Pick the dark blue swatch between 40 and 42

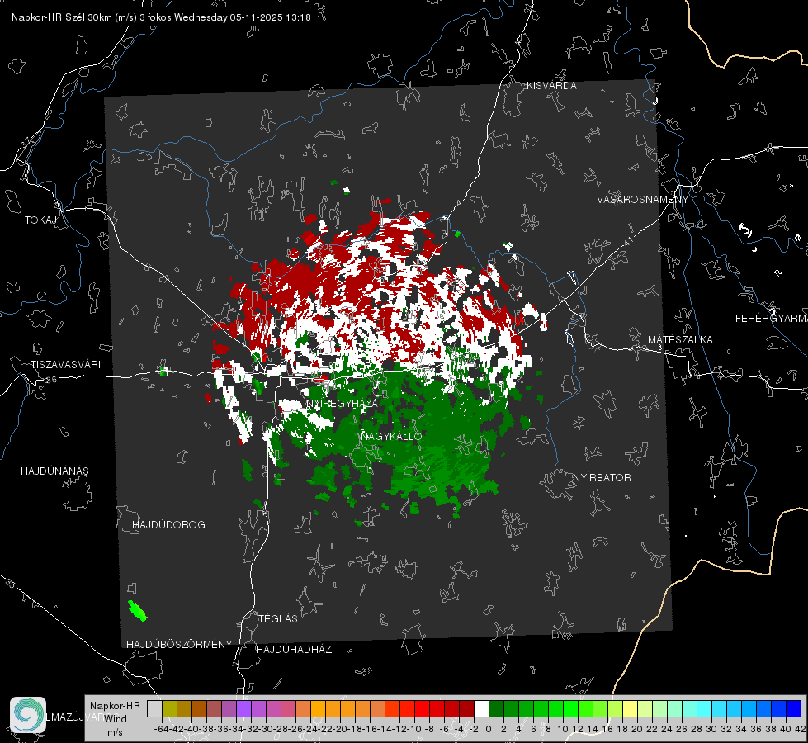tap(794, 709)
